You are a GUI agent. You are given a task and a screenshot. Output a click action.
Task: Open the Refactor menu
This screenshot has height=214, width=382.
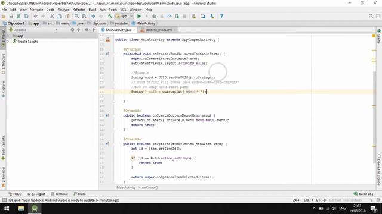79,10
